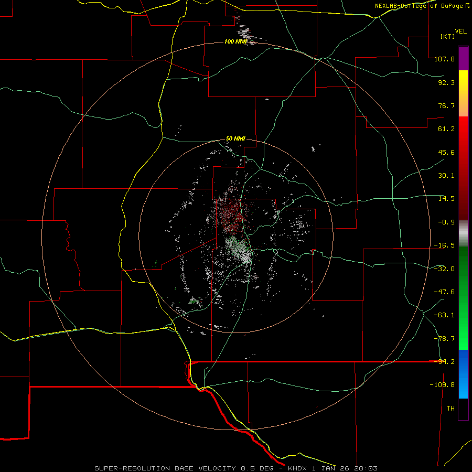The image size is (472, 472).
Task: Click the SUPER-RESOLUTION BASE VELOCITY caption text
Action: [165, 468]
